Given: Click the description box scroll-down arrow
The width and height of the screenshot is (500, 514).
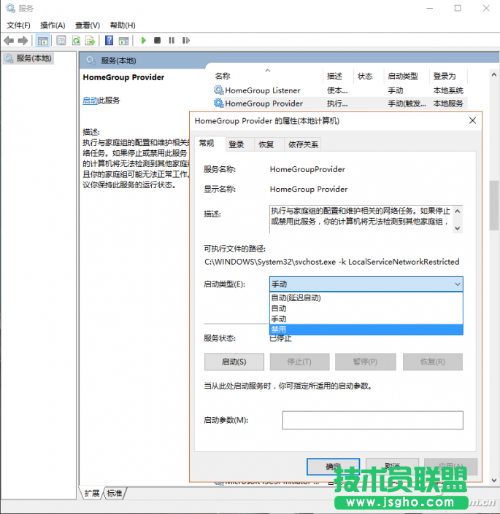Looking at the screenshot, I should (x=458, y=227).
